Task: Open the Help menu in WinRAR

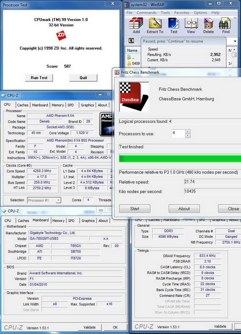Action: click(x=215, y=13)
